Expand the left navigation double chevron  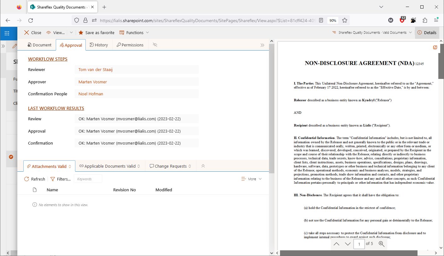pyautogui.click(x=3, y=46)
